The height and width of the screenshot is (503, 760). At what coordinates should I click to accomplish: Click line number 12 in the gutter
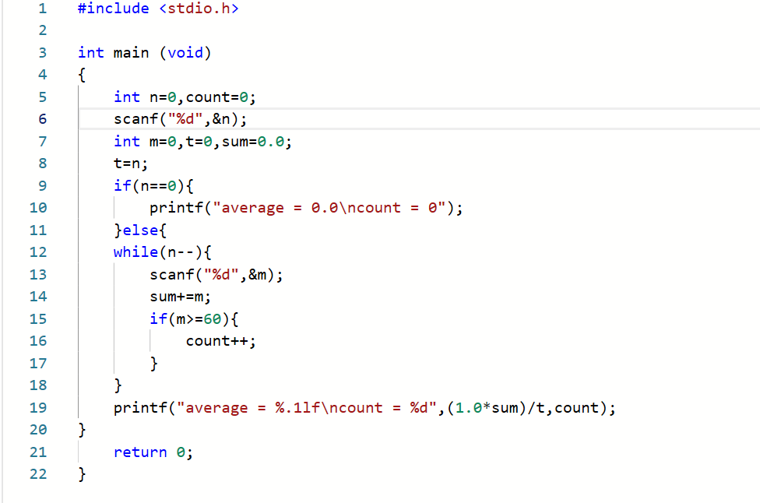coord(38,252)
